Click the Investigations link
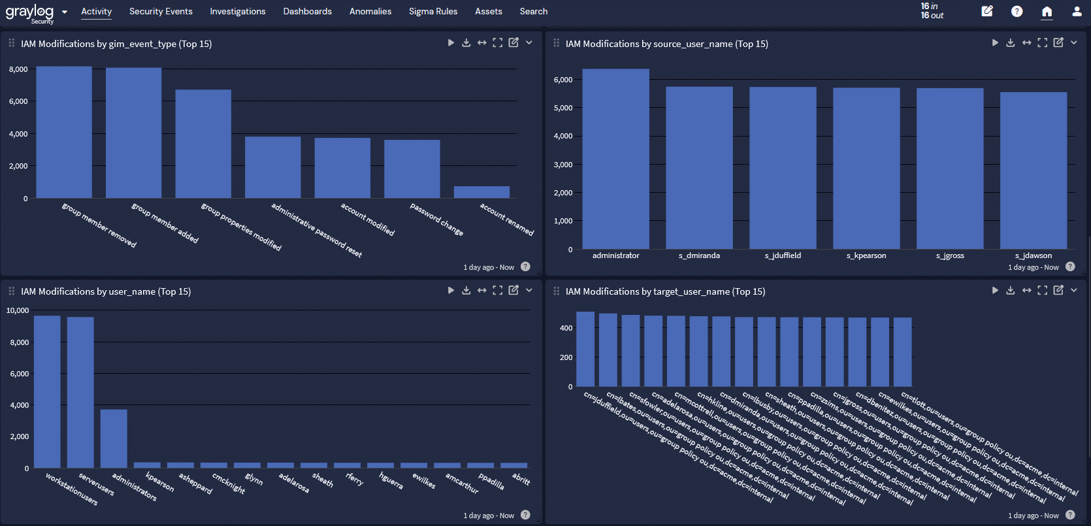 237,12
